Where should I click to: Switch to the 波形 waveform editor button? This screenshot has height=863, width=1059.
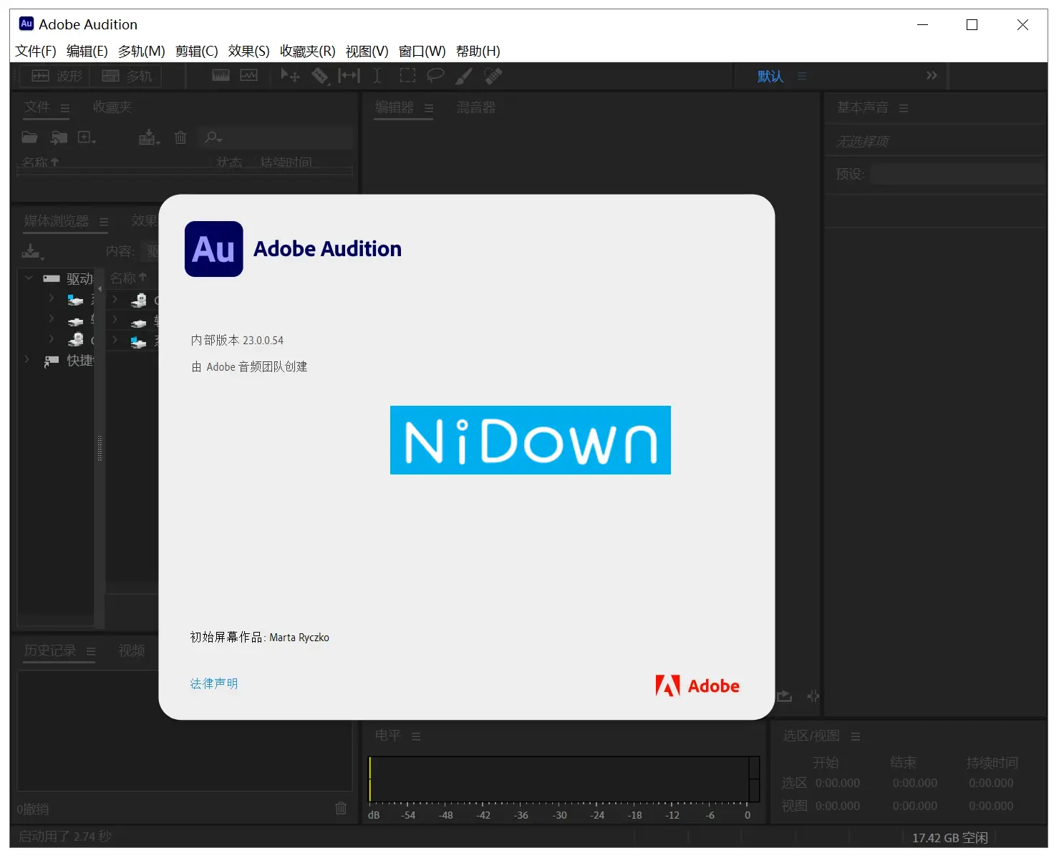pyautogui.click(x=57, y=76)
